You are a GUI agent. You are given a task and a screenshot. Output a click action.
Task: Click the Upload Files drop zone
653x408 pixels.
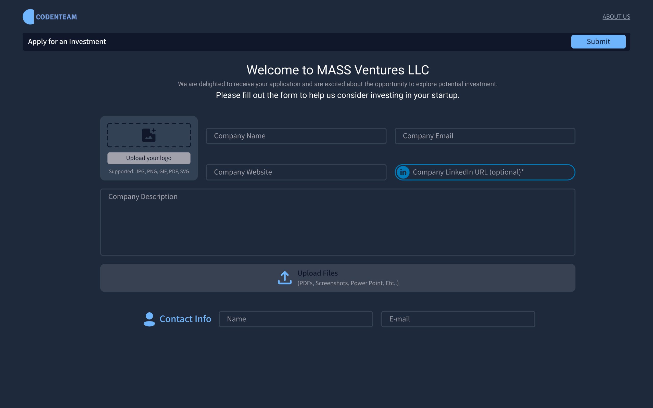(337, 278)
